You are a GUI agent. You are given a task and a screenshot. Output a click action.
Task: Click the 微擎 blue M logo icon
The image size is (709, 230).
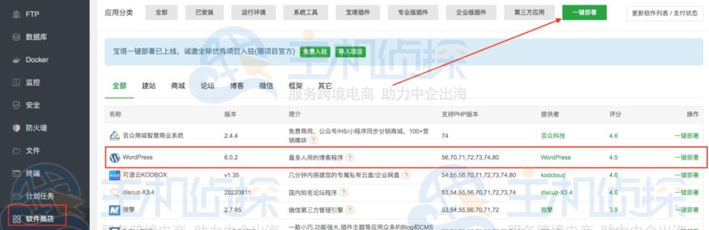[114, 210]
